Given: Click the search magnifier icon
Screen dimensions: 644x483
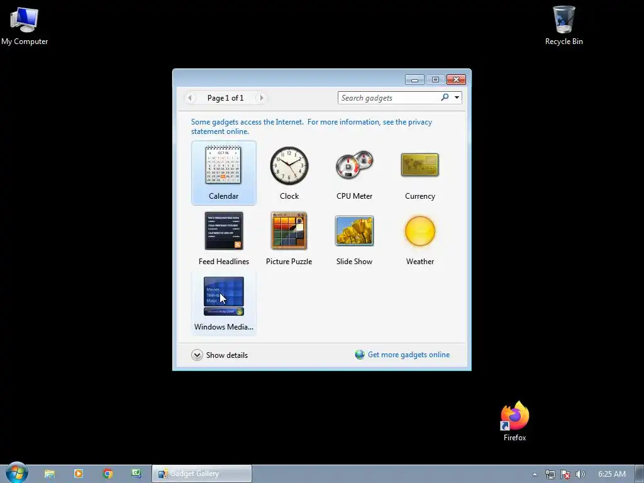Looking at the screenshot, I should click(x=445, y=97).
